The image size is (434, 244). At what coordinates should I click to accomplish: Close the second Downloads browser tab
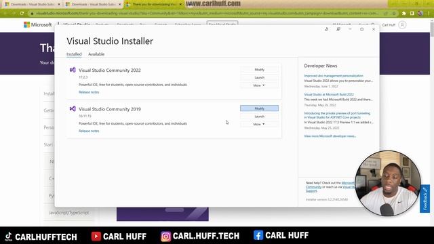pyautogui.click(x=120, y=5)
